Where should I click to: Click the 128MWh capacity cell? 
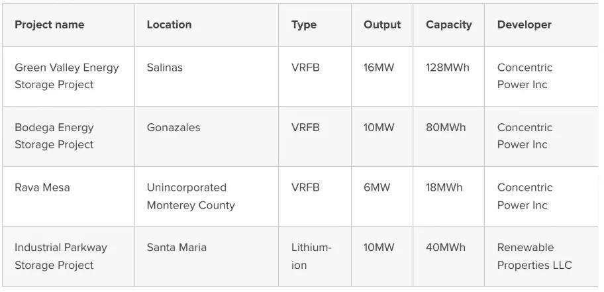point(448,68)
